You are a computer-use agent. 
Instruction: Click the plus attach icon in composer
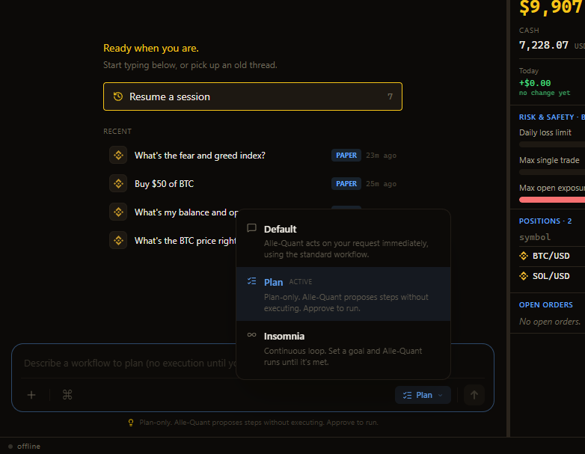(31, 395)
